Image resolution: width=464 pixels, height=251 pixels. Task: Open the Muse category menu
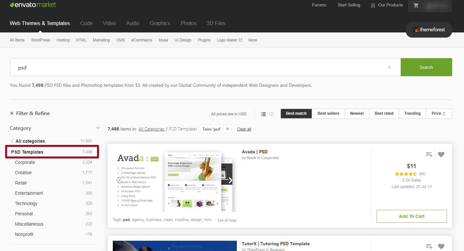click(163, 40)
